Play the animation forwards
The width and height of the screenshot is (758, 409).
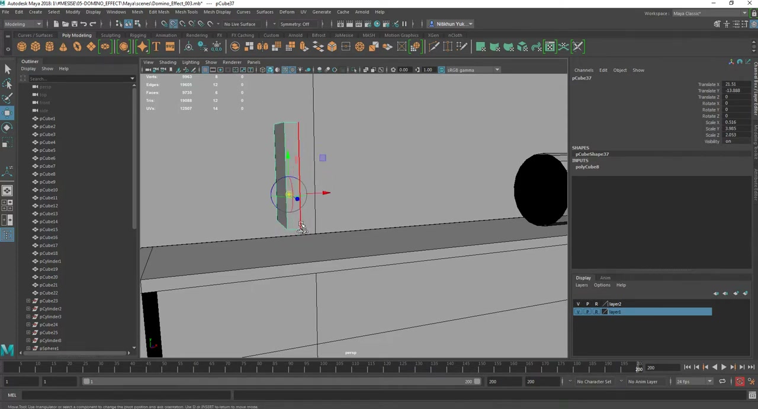(723, 368)
